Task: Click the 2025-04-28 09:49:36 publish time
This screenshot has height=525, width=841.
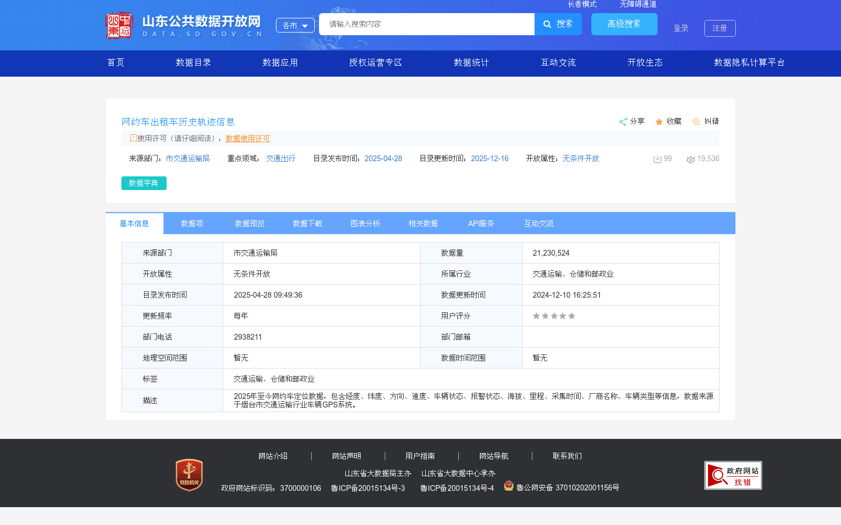Action: coord(268,295)
